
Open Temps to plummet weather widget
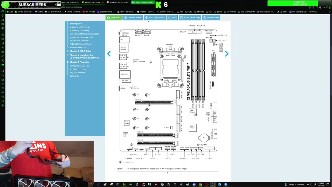click(x=294, y=184)
